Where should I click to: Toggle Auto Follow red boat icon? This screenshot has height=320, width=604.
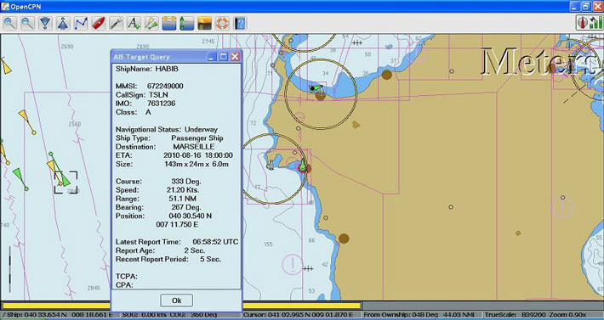point(98,24)
